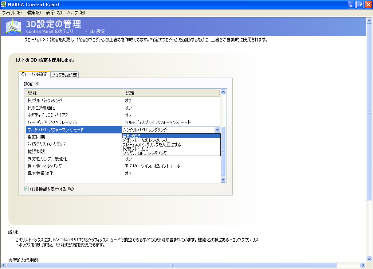Select the 異方性フィルタリング row

(122, 166)
